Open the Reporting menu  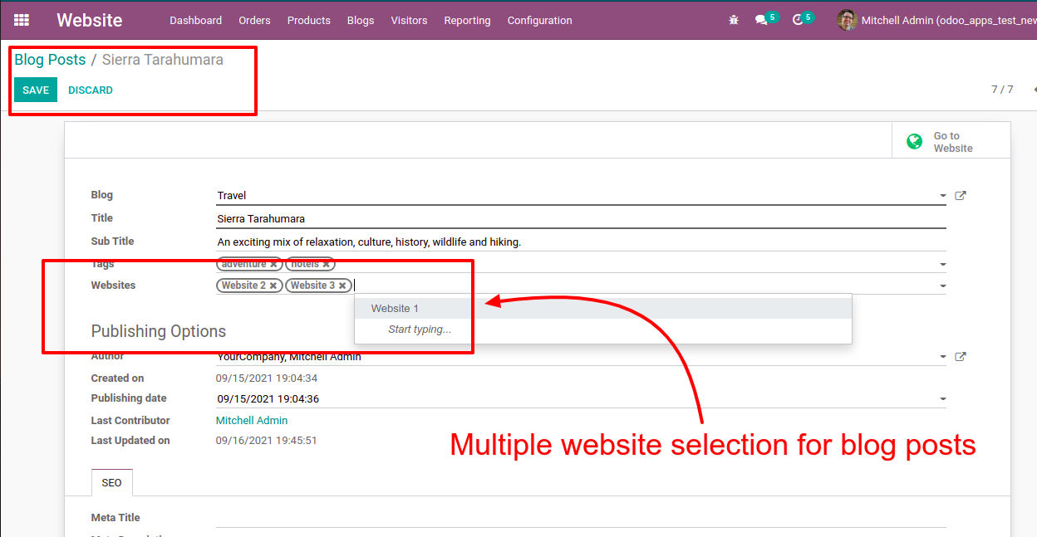click(x=467, y=20)
